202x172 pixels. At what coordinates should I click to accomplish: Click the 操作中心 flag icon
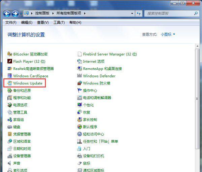(x=79, y=91)
